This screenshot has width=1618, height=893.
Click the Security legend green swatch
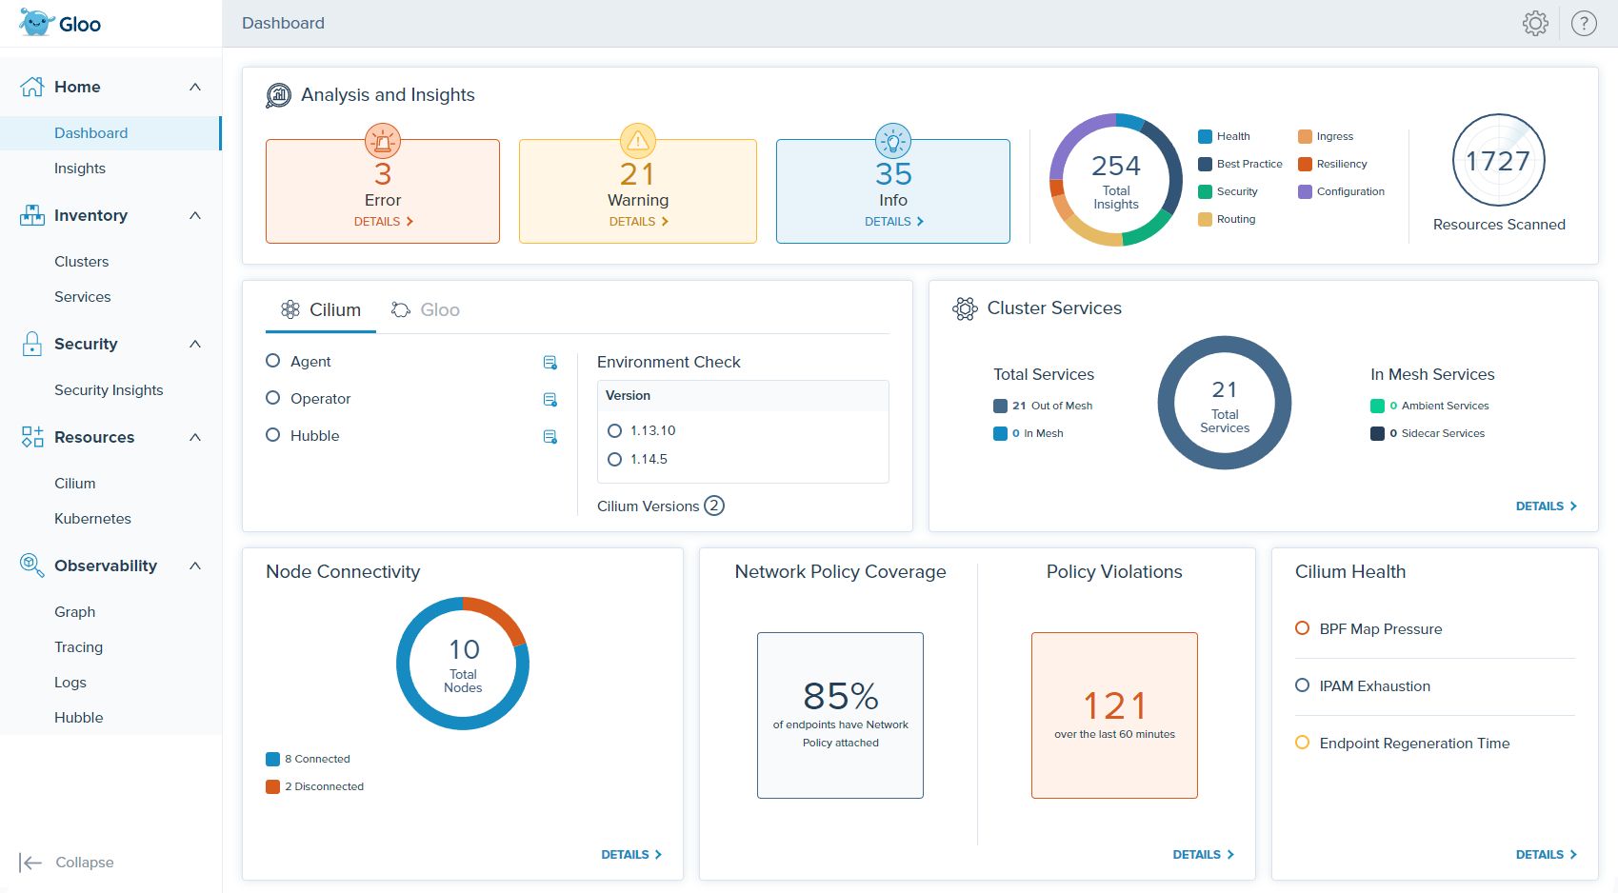pos(1205,191)
